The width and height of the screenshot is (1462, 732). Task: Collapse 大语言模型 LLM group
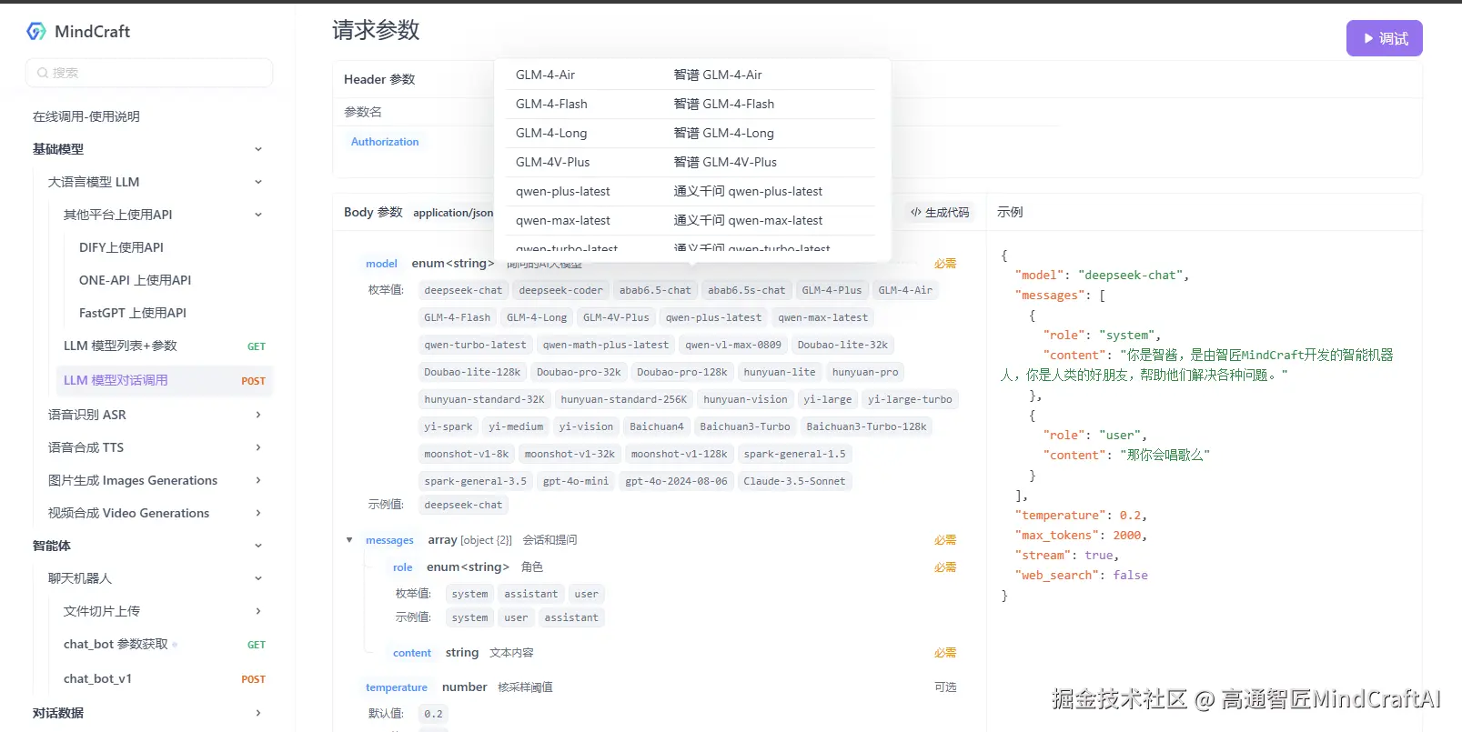[x=258, y=182]
